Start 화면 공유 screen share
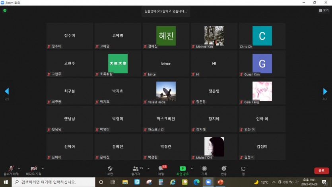This screenshot has height=187, width=332. tap(183, 170)
